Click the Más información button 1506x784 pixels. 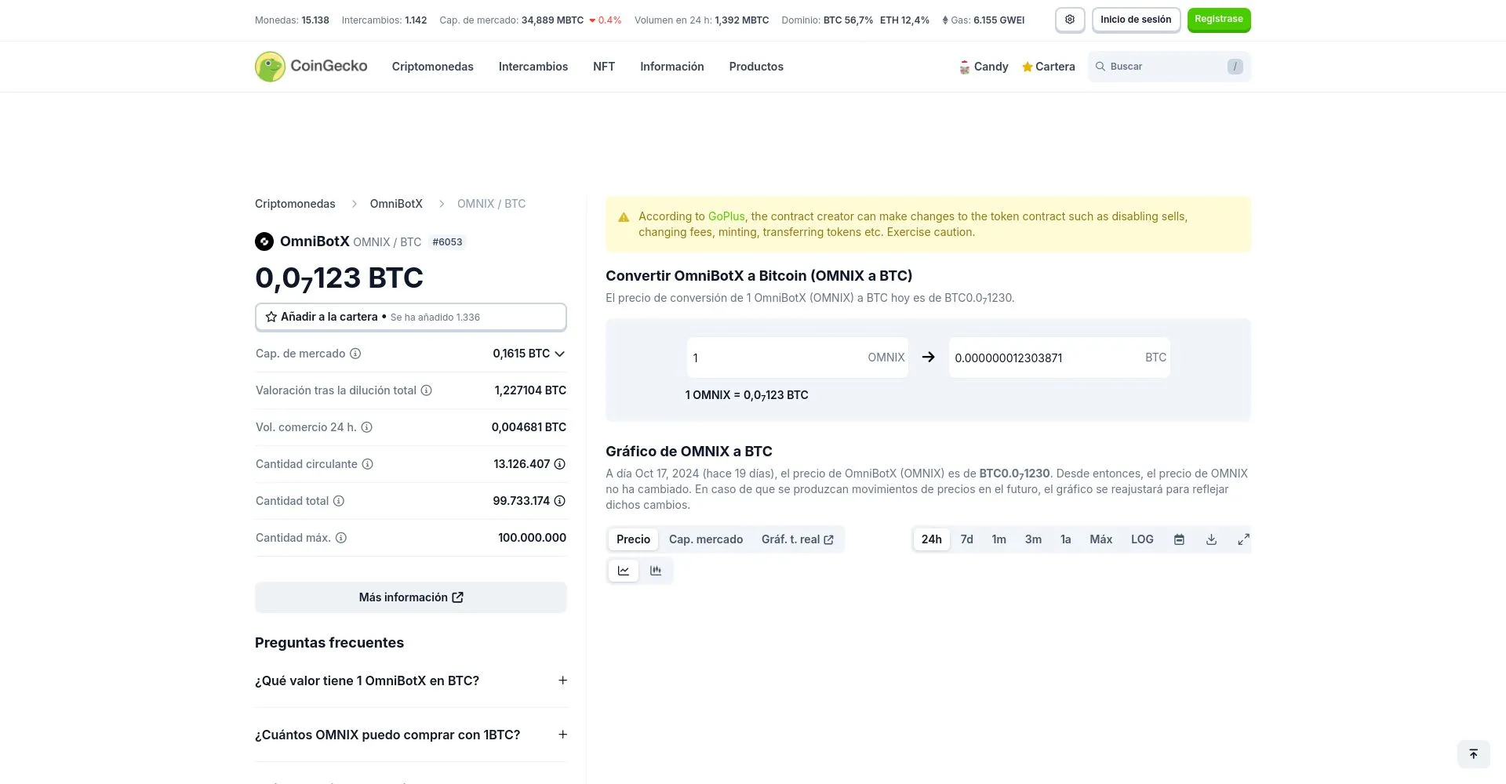coord(411,597)
